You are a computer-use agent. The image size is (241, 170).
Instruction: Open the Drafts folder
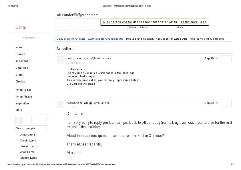coord(19,74)
